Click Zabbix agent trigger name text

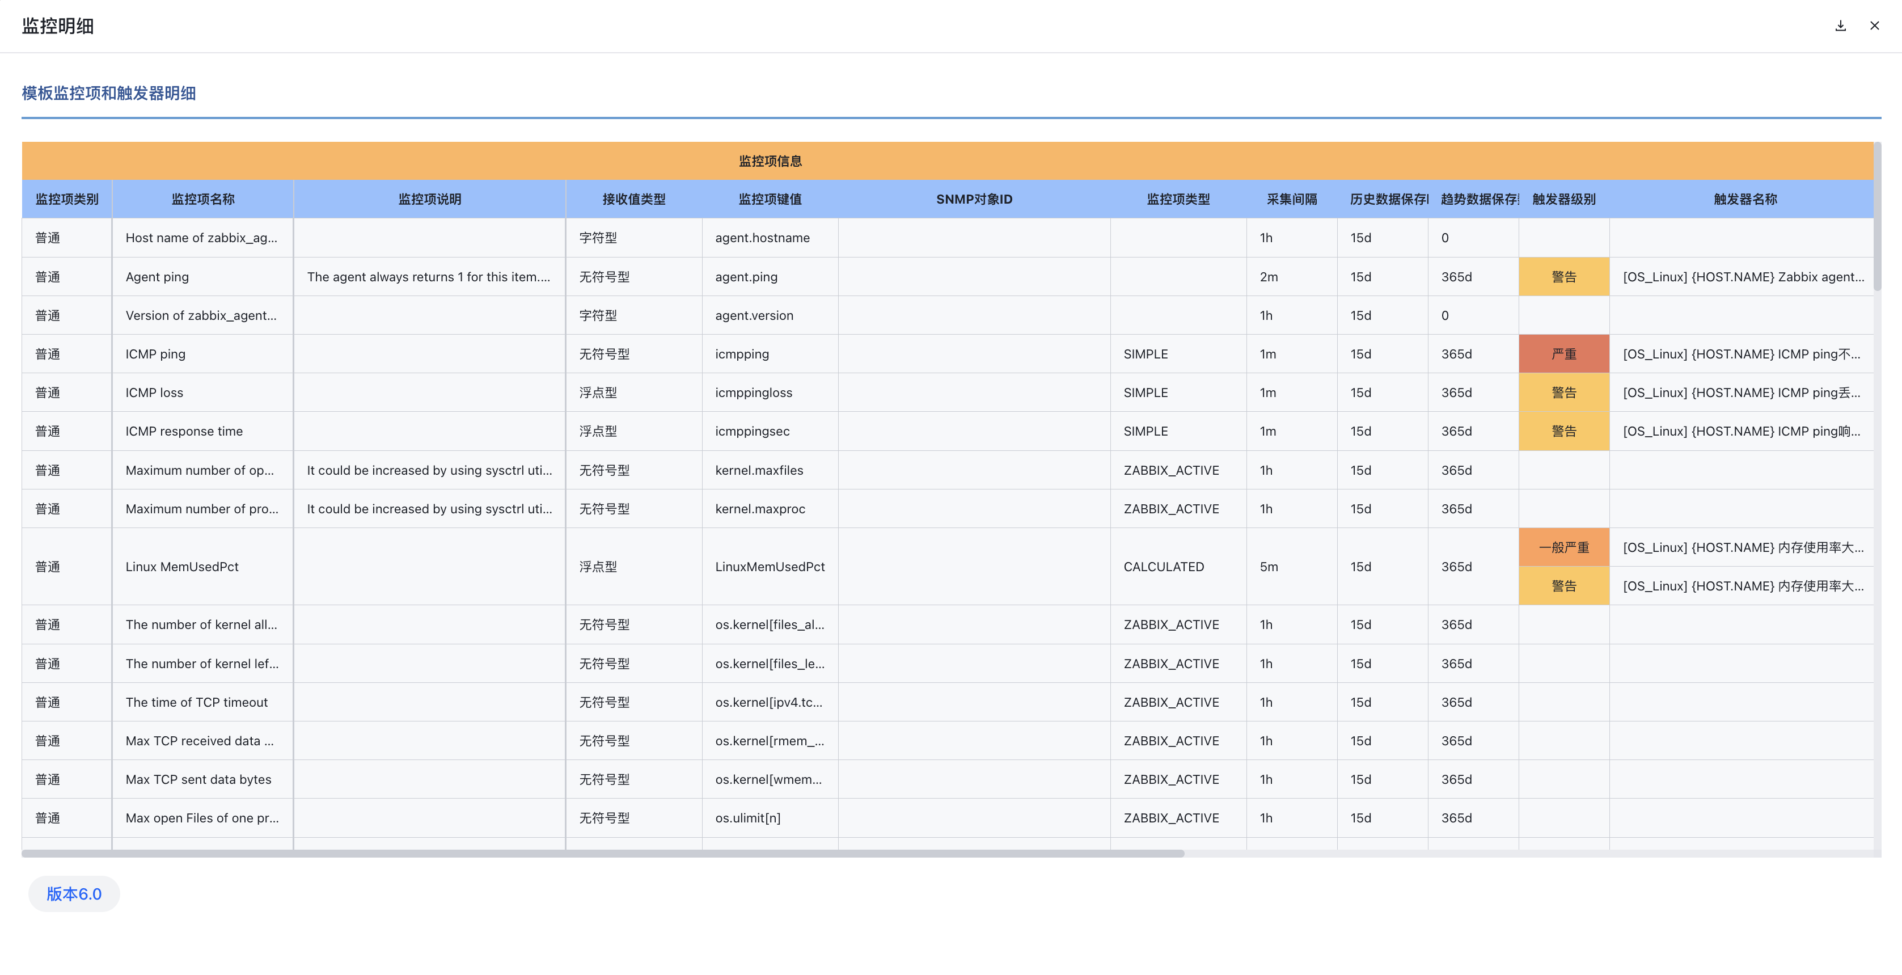point(1743,277)
